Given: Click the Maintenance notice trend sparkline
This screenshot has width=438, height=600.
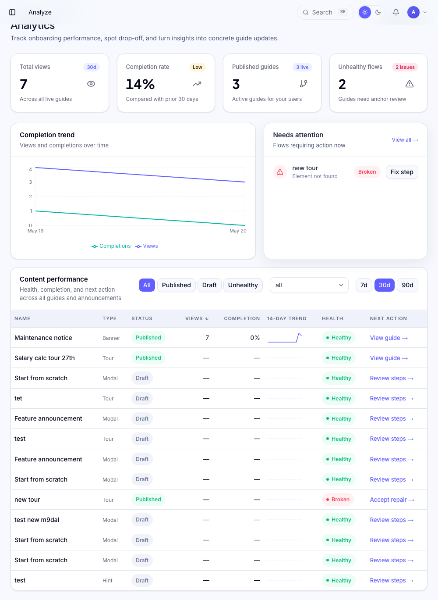Looking at the screenshot, I should click(285, 338).
